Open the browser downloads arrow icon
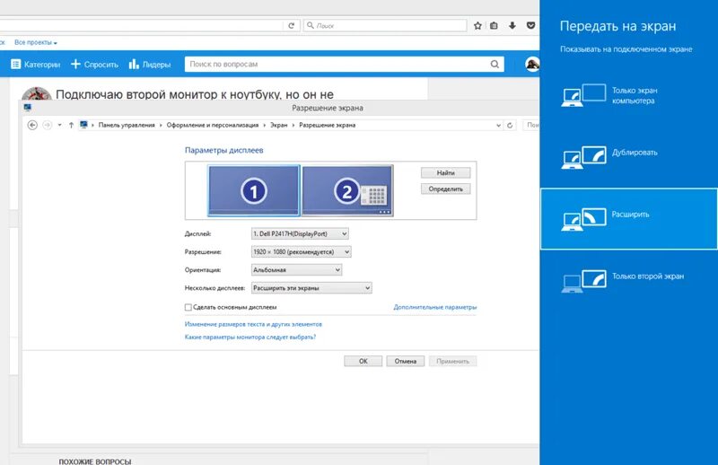This screenshot has width=718, height=465. pyautogui.click(x=512, y=26)
